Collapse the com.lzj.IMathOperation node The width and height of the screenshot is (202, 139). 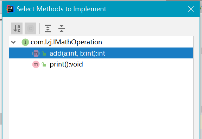tap(13, 42)
